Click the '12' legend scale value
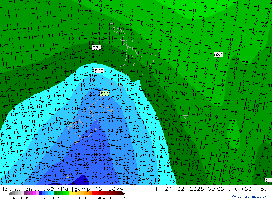The height and width of the screenshot is (199, 272). click(80, 198)
